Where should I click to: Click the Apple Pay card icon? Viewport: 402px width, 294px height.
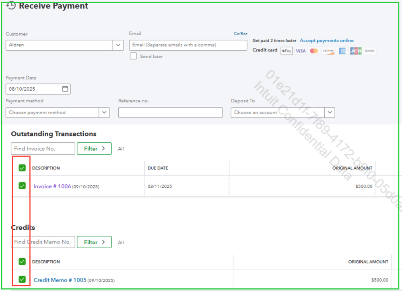287,51
